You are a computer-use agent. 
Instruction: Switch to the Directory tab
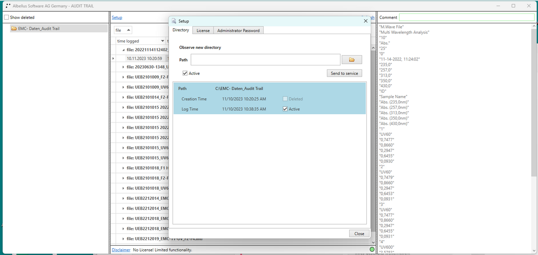pos(181,30)
